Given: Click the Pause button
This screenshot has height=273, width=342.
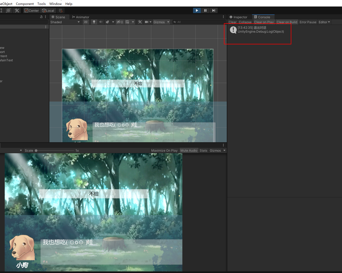Looking at the screenshot, I should [x=205, y=10].
